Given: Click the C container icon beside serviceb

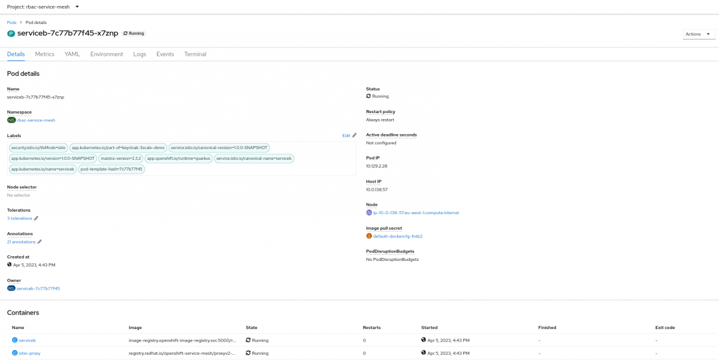Looking at the screenshot, I should [14, 340].
